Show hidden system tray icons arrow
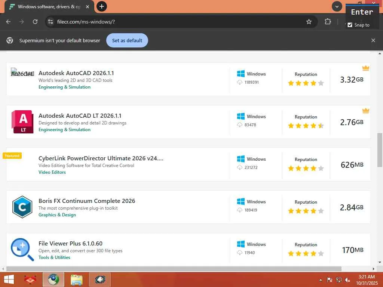 point(321,280)
